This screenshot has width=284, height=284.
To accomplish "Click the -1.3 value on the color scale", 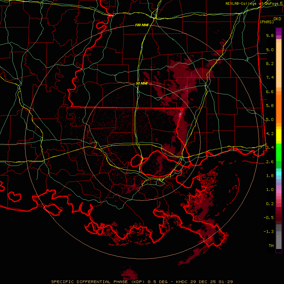I will point(269,232).
